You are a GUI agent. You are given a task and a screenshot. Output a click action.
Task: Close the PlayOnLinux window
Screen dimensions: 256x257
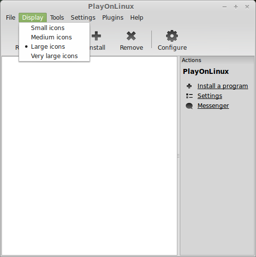click(x=247, y=7)
